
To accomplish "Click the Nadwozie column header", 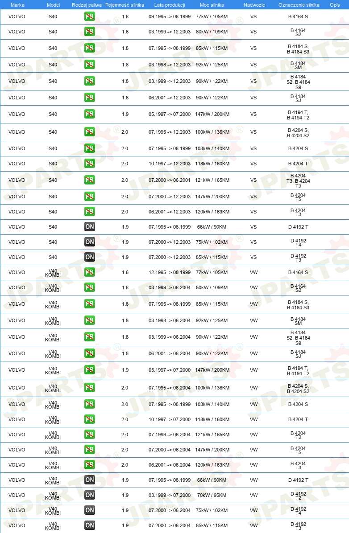I will click(254, 5).
